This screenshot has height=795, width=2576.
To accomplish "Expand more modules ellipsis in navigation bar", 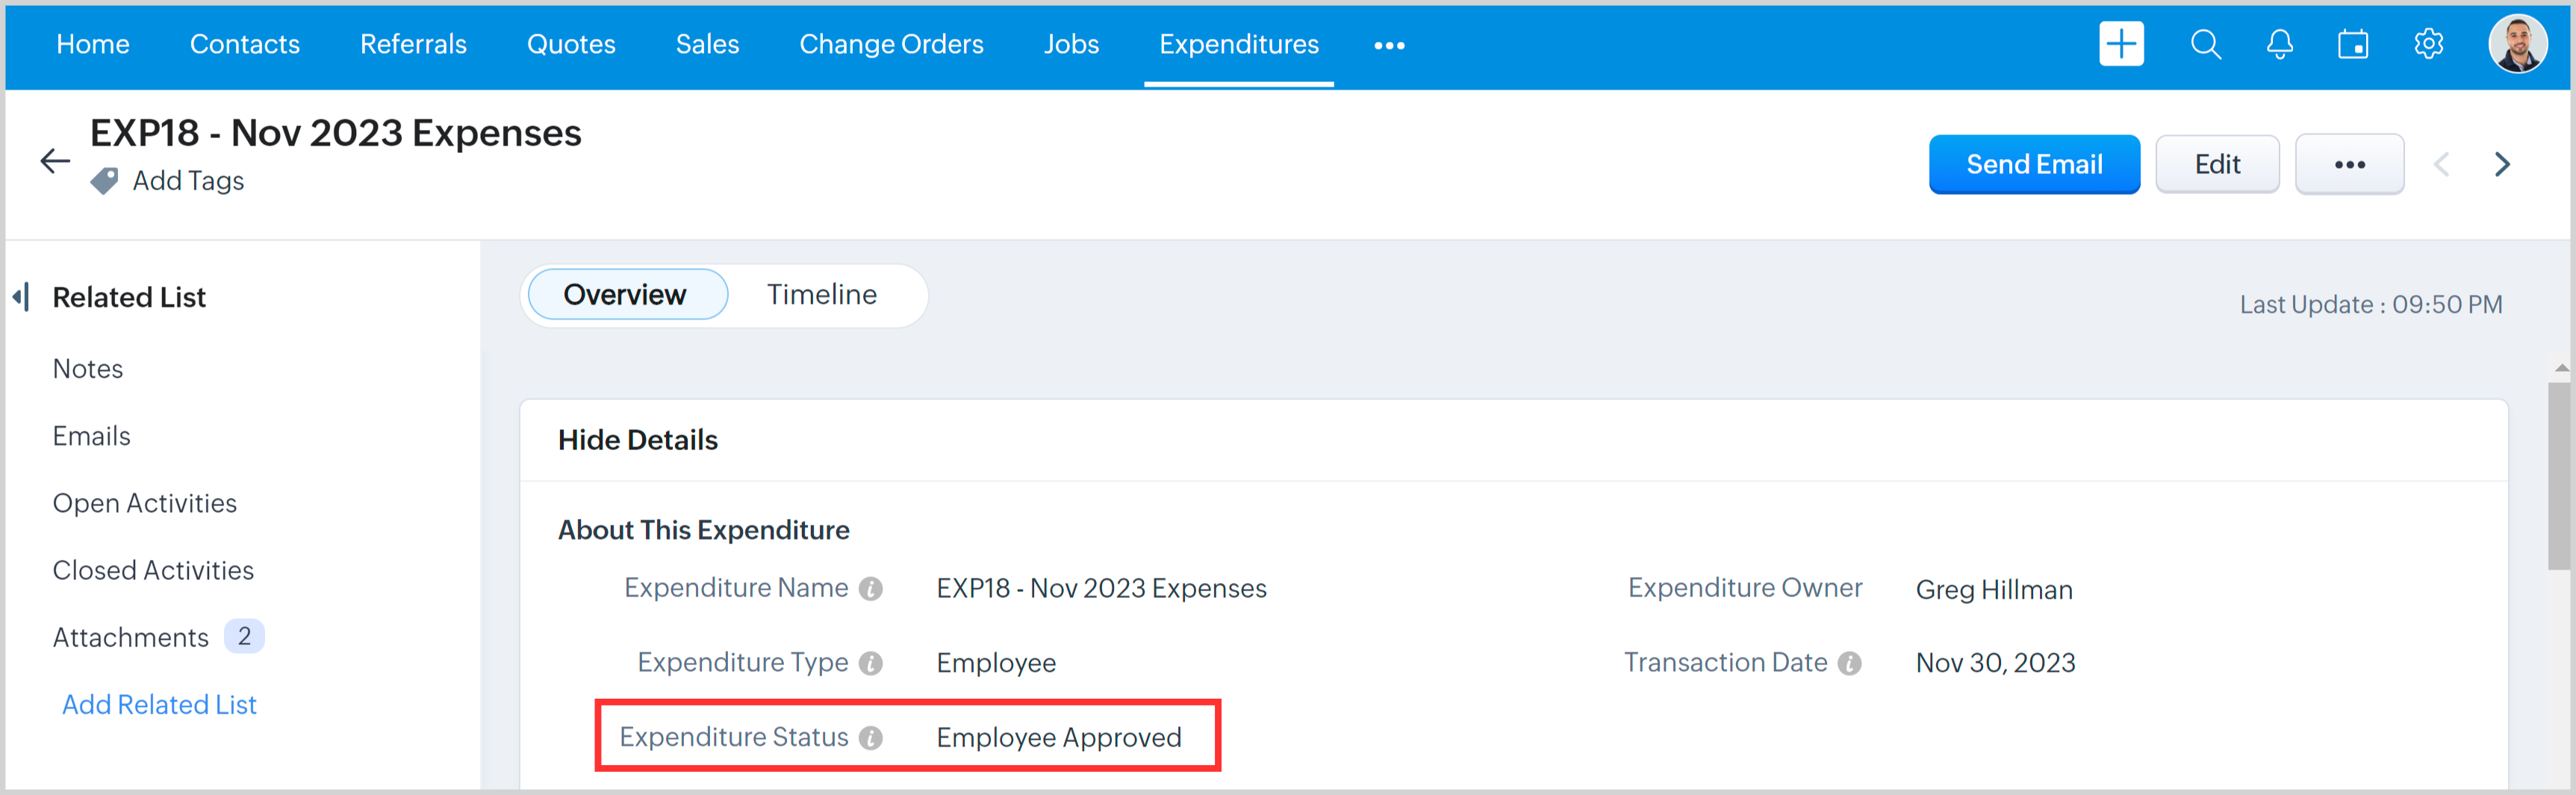I will pos(1389,45).
